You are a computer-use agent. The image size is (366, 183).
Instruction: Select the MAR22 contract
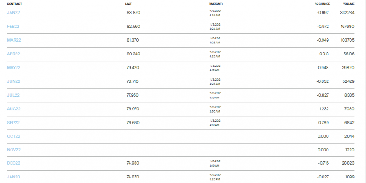click(14, 40)
